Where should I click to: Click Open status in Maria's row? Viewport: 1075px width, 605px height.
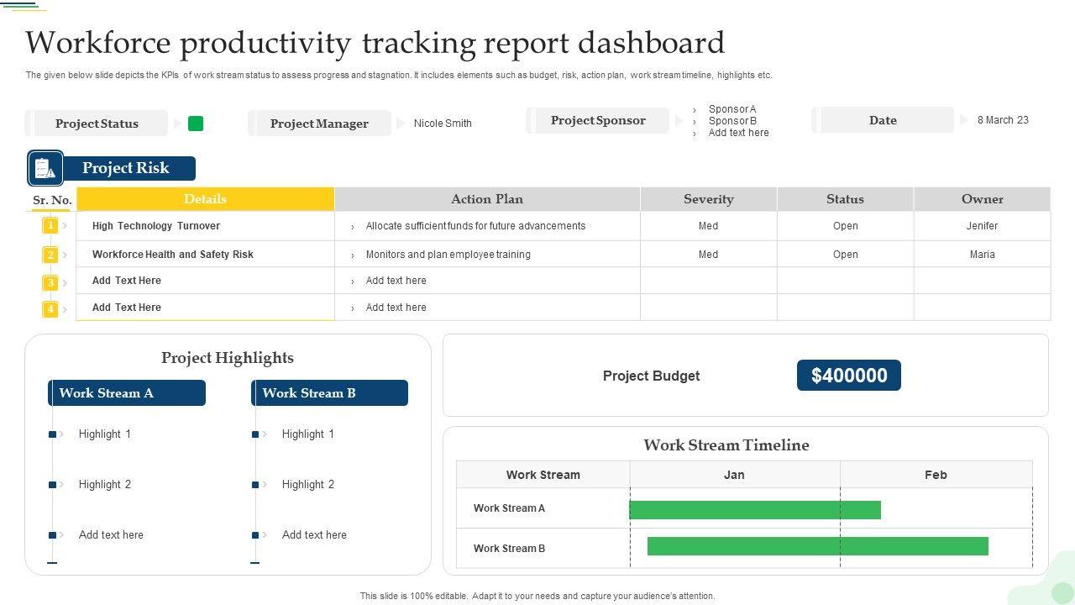pos(846,255)
